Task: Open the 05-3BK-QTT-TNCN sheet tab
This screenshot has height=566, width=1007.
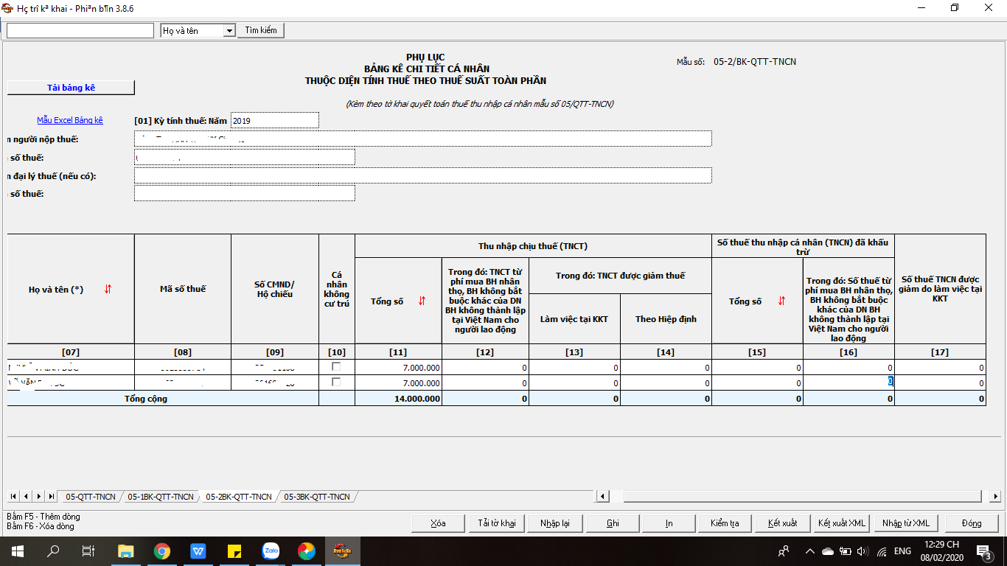Action: pyautogui.click(x=317, y=497)
